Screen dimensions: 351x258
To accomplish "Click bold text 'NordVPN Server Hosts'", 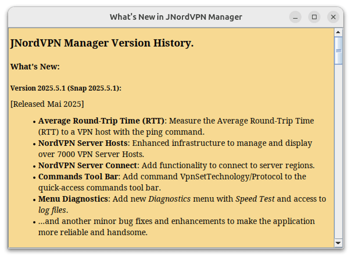I will pos(83,143).
